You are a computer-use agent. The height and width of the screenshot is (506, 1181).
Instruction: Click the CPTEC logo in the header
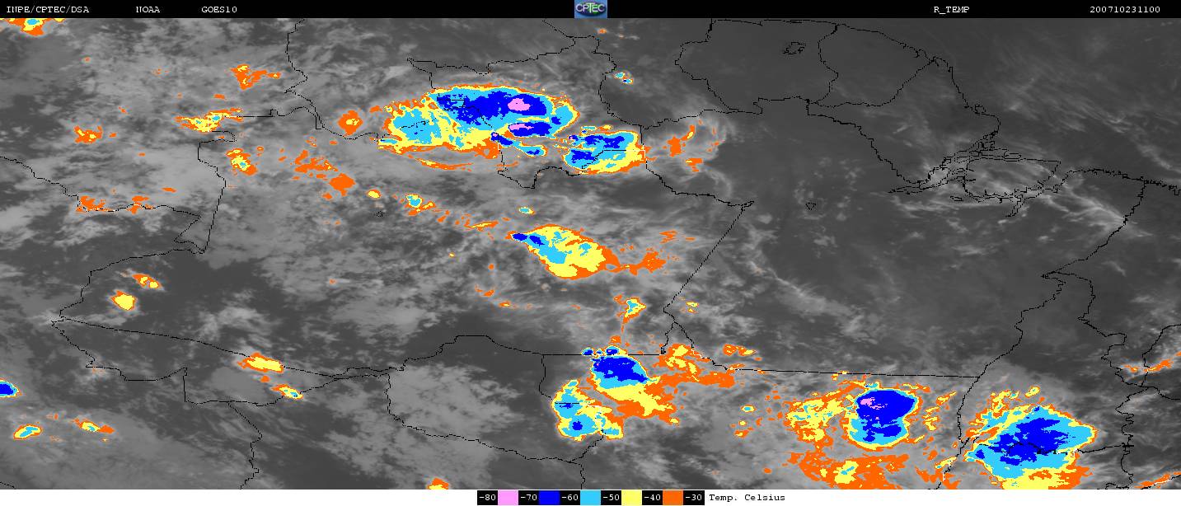click(x=590, y=9)
